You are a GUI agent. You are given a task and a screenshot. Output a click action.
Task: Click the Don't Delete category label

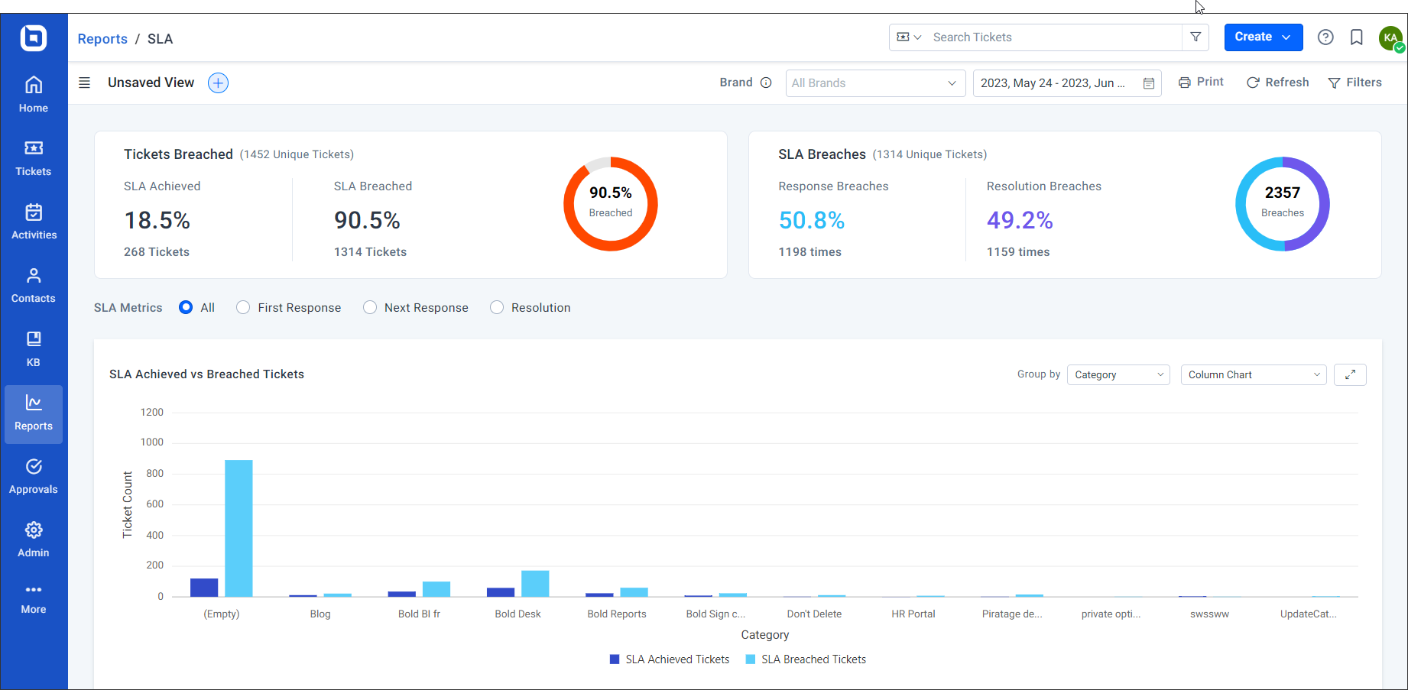[x=814, y=614]
